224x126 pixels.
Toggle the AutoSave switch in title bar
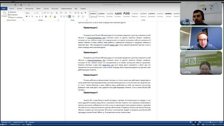click(16, 5)
